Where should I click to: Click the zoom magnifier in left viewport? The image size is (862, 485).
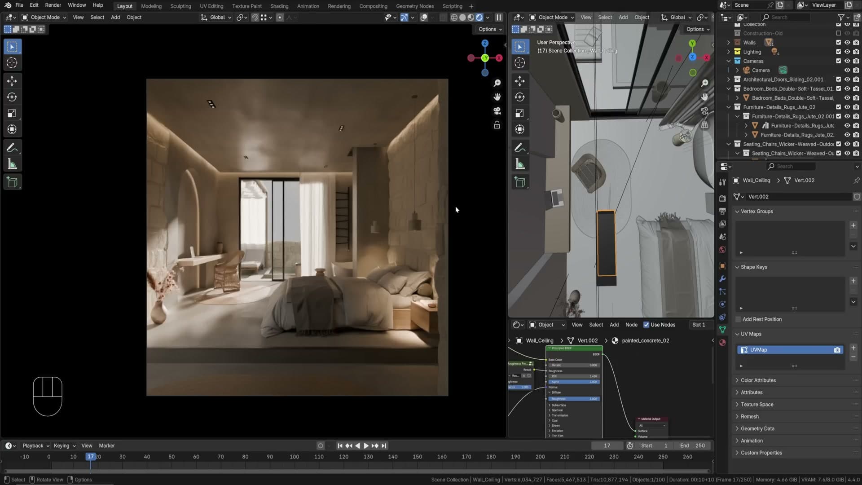tap(497, 83)
